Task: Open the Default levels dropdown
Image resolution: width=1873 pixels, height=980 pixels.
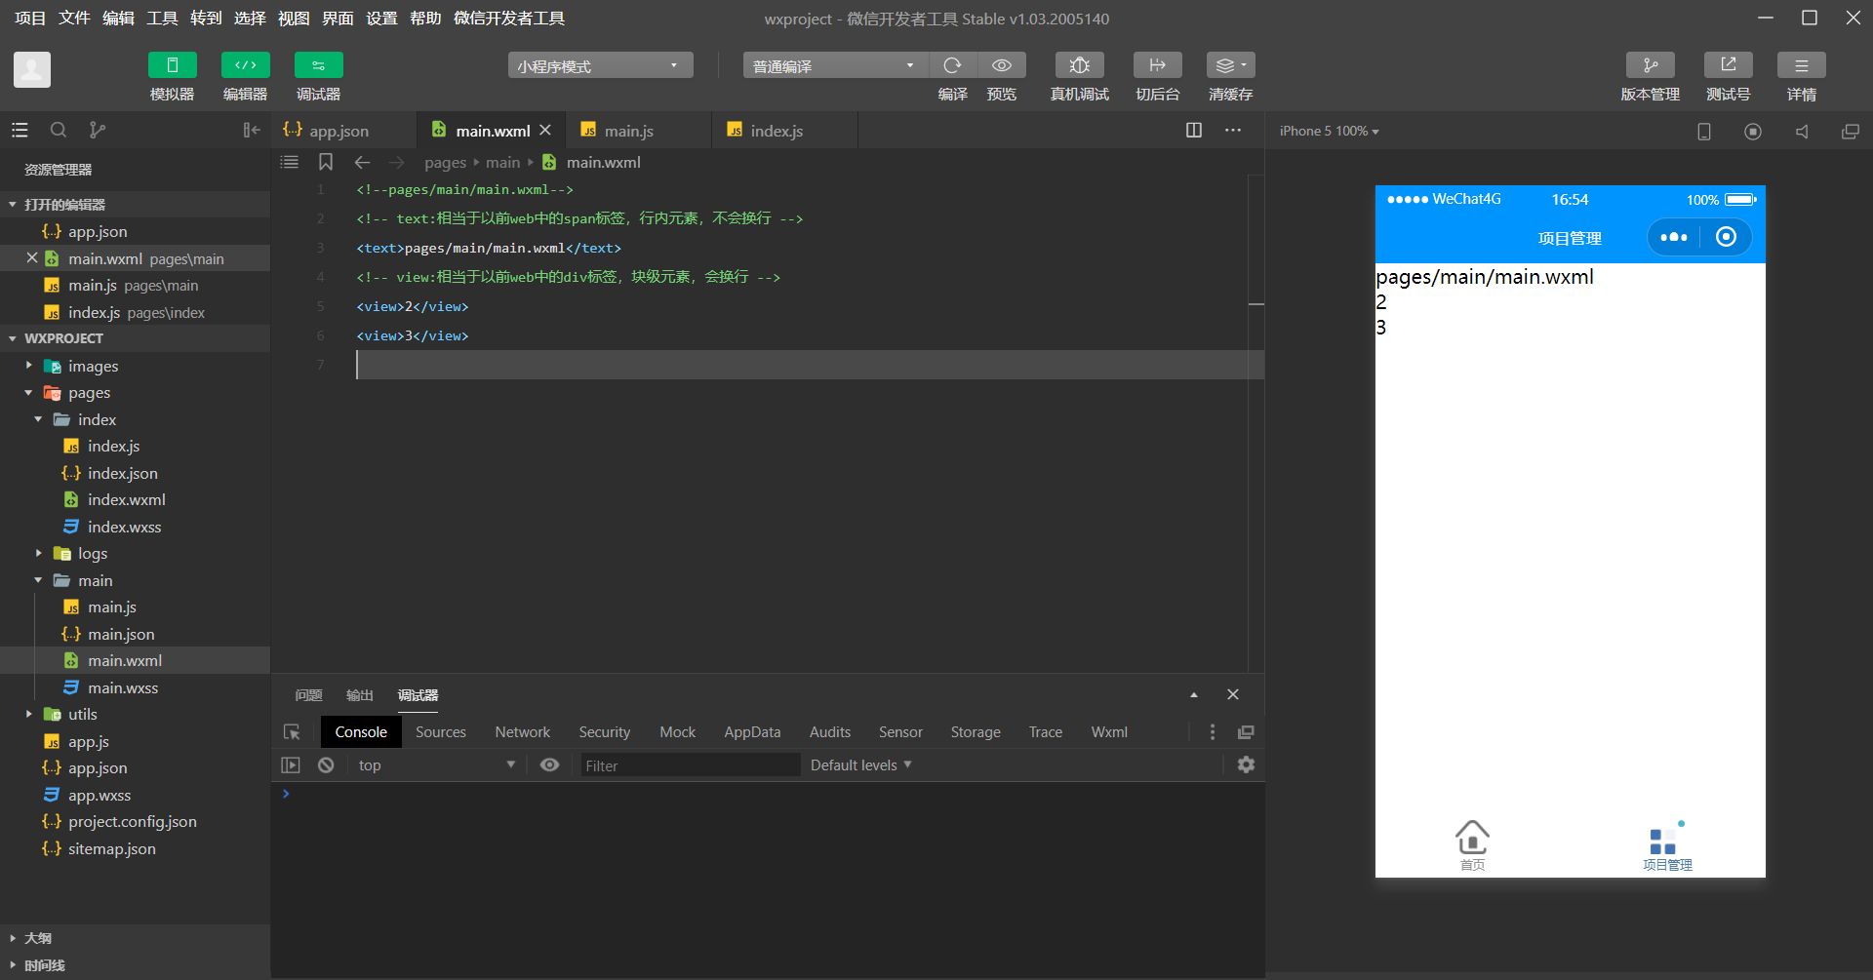Action: [x=860, y=765]
